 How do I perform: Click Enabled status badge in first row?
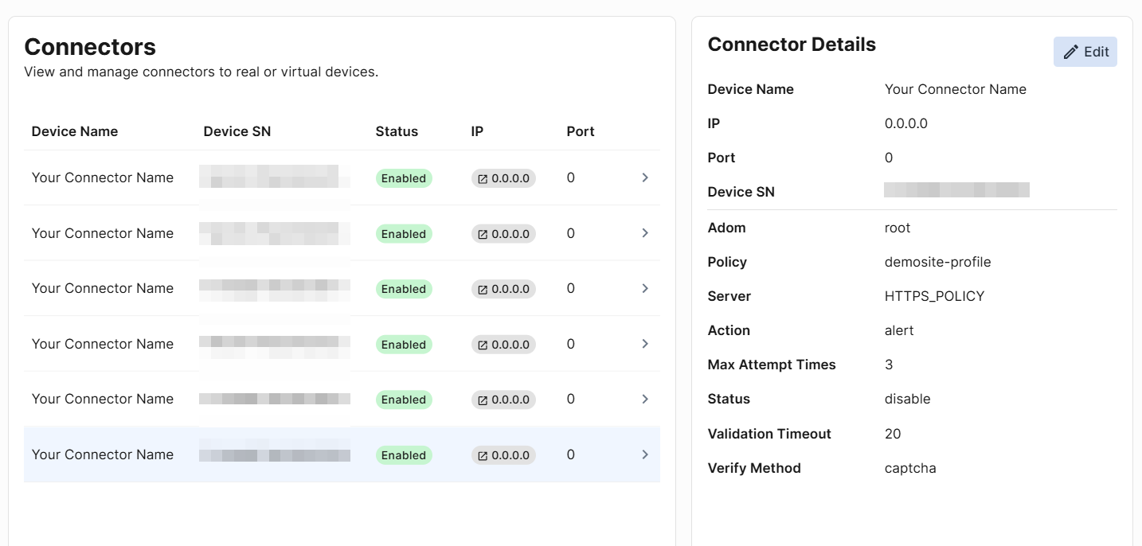pyautogui.click(x=404, y=178)
